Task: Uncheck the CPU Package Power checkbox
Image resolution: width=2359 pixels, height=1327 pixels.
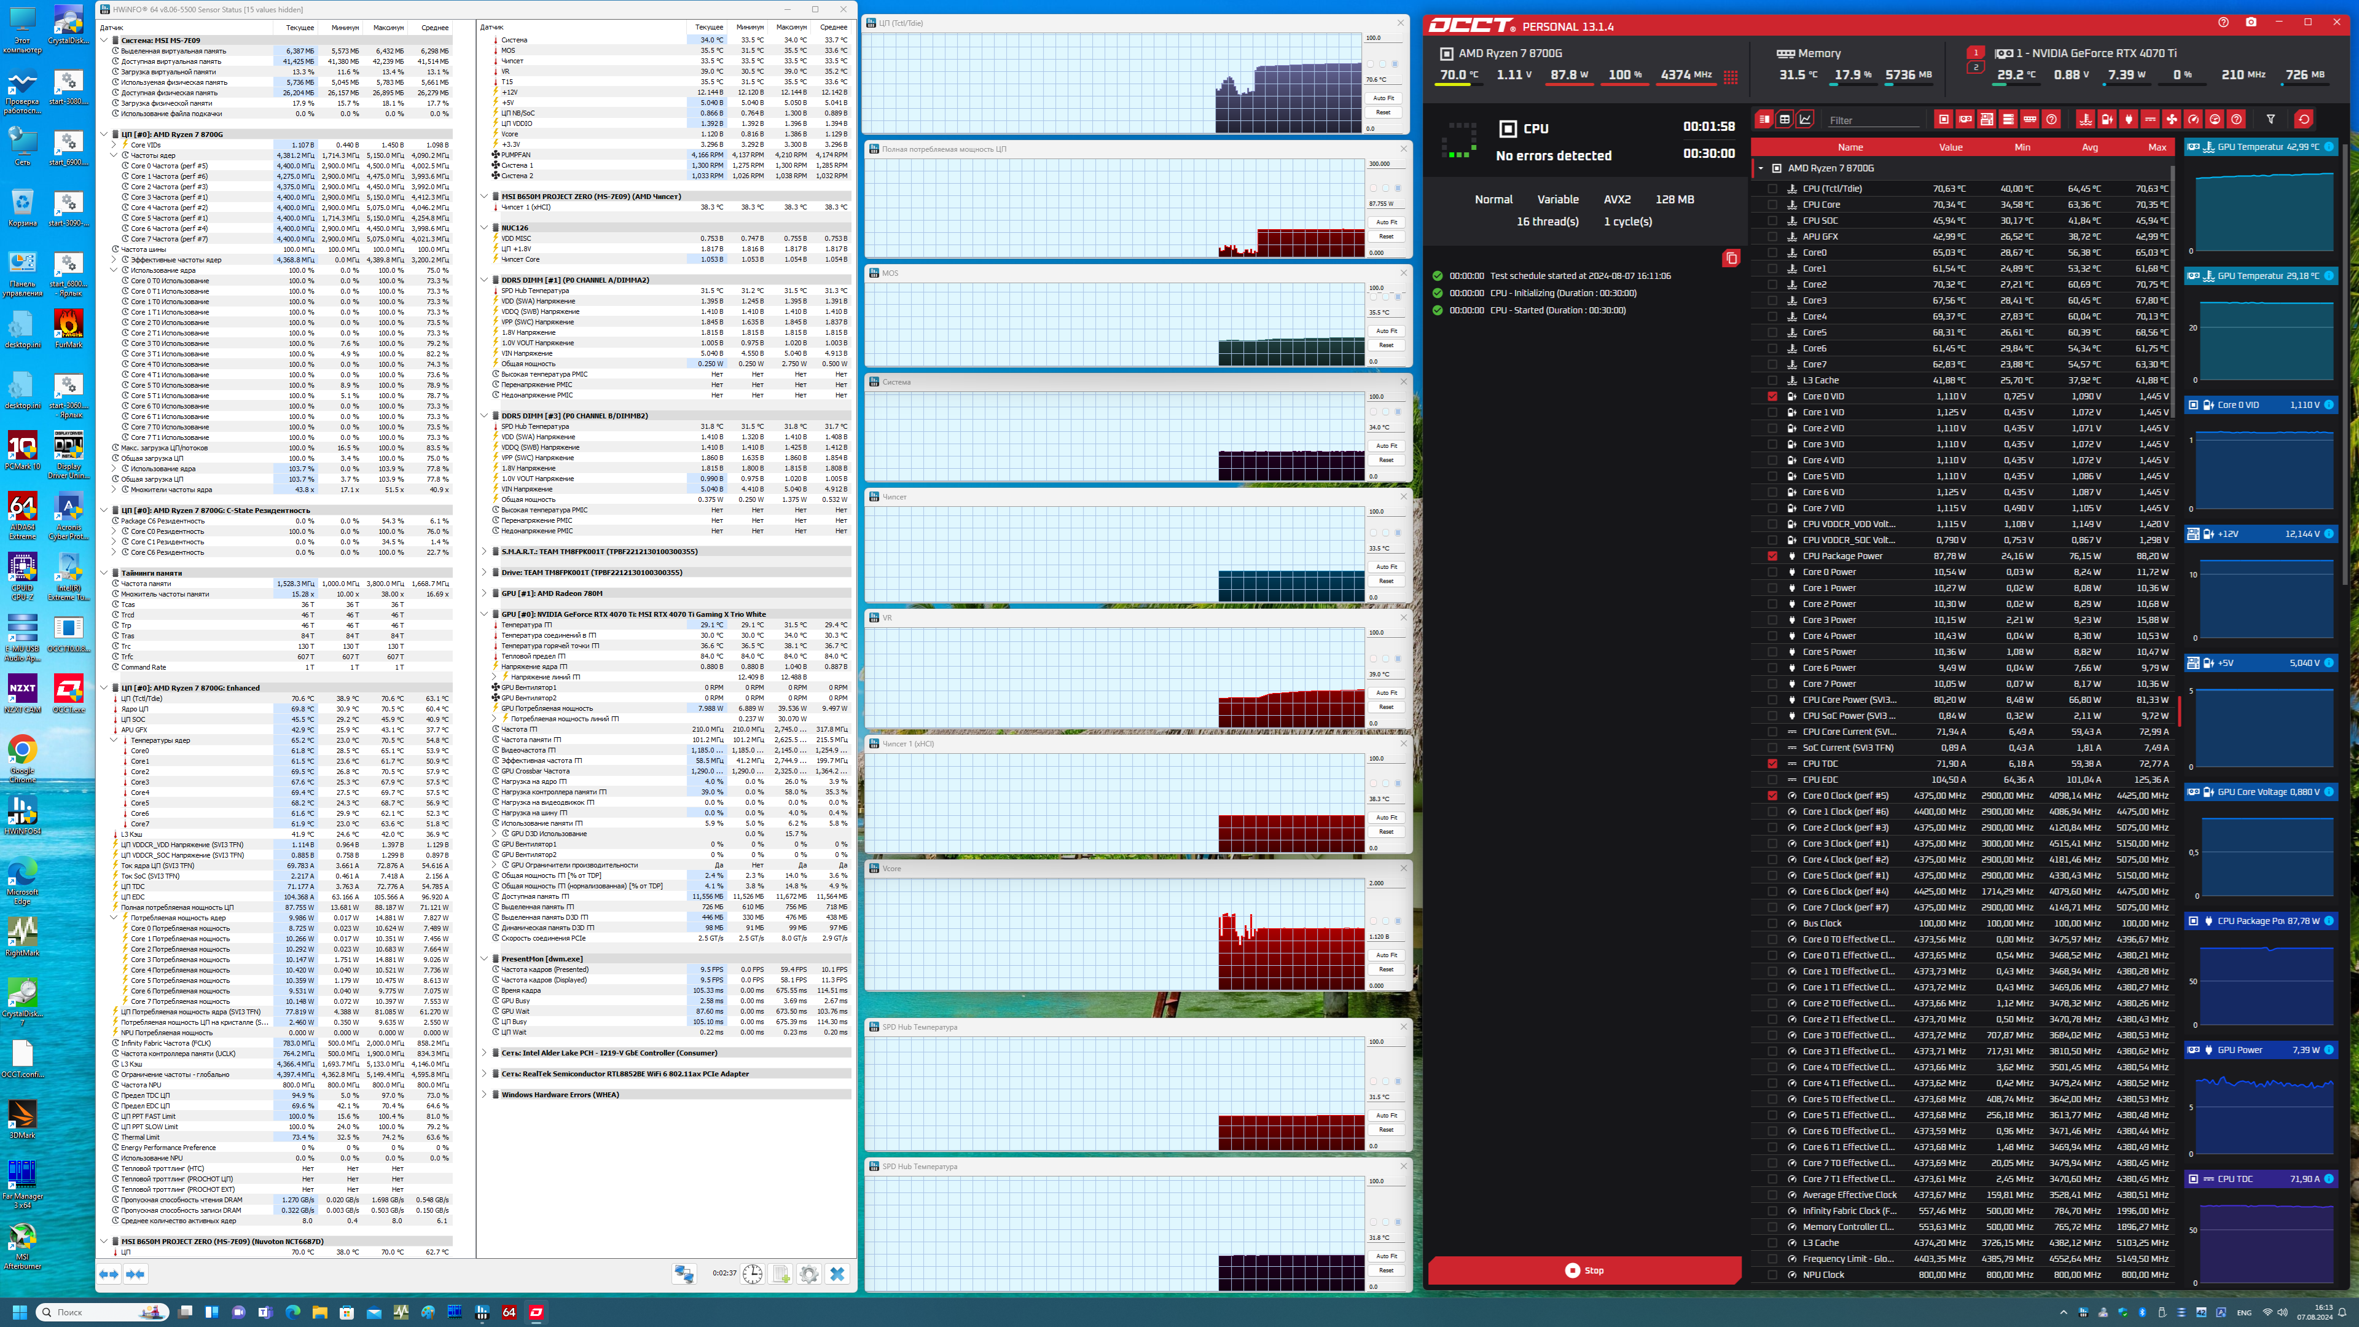Action: point(1772,556)
